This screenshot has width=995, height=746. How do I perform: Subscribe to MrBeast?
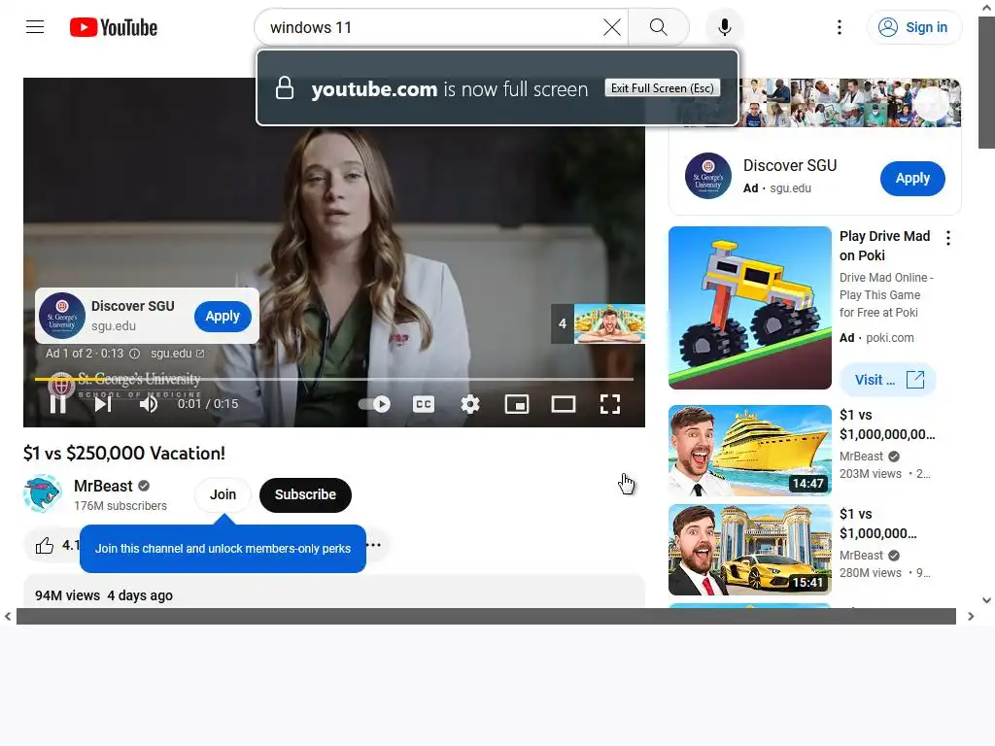(x=305, y=494)
